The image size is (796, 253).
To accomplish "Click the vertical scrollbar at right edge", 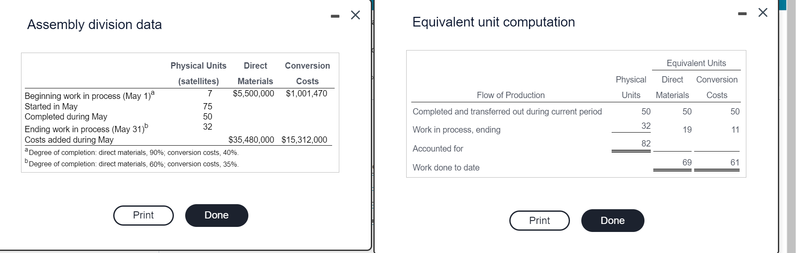I will coord(791,126).
